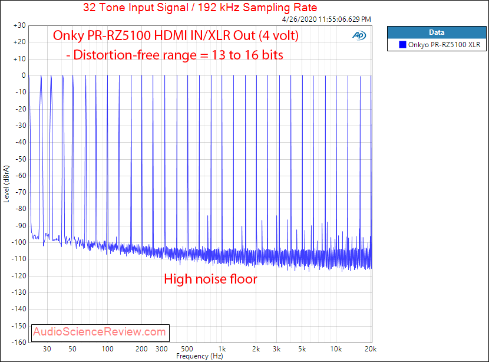Click the "-20" level axis tick label

(21, 109)
